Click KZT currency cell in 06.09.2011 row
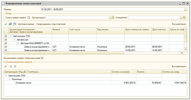The height and width of the screenshot is (100, 191). tap(60, 47)
